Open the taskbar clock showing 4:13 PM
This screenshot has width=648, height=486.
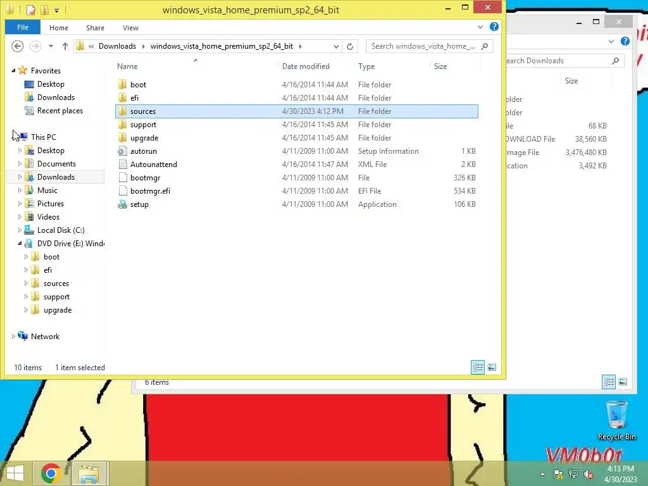620,474
